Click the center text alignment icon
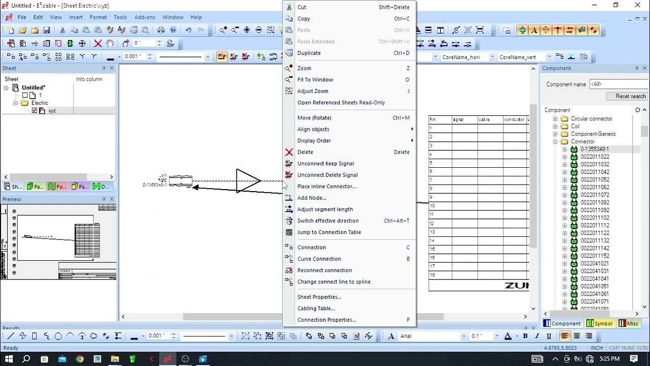Screen dimensions: 650x366 point(577,336)
